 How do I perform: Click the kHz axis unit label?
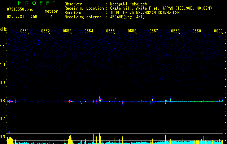click(3, 29)
